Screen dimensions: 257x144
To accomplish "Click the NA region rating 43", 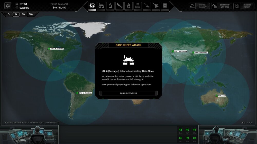I will click(x=180, y=130).
